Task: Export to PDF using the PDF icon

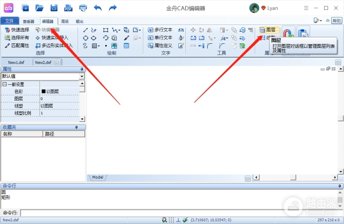Action: tap(68, 8)
